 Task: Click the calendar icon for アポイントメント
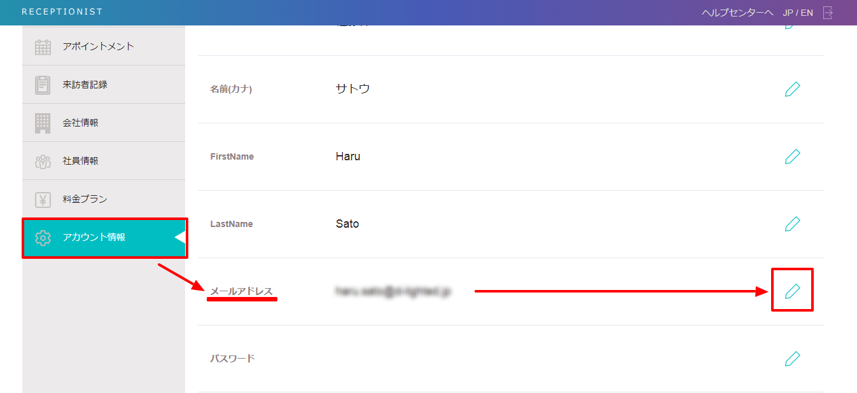pos(43,46)
